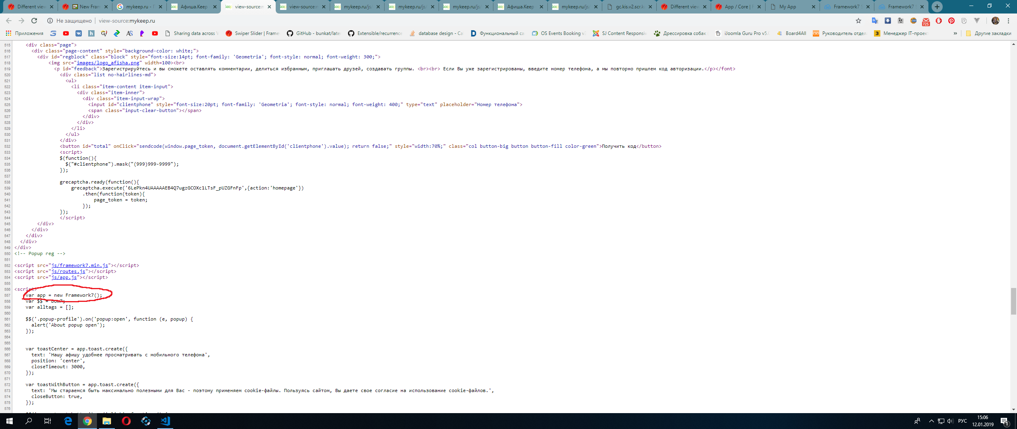The image size is (1017, 429).
Task: Close the active view-source tab
Action: (269, 7)
